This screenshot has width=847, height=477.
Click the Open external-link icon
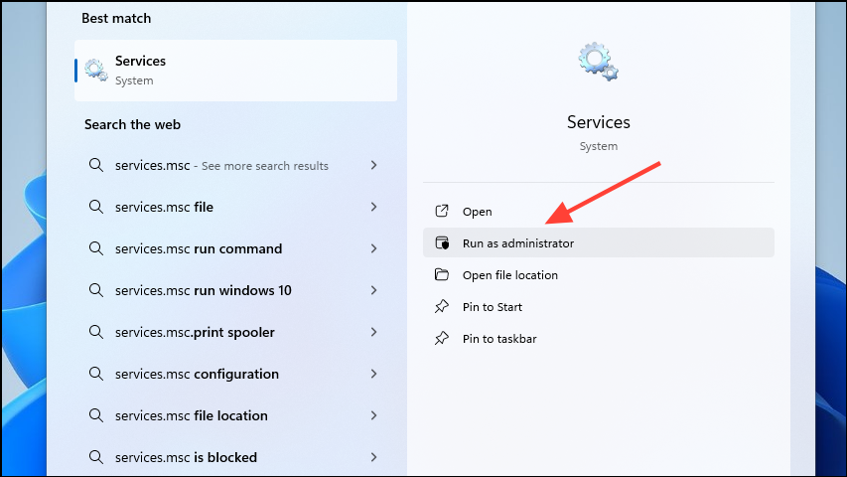point(442,212)
